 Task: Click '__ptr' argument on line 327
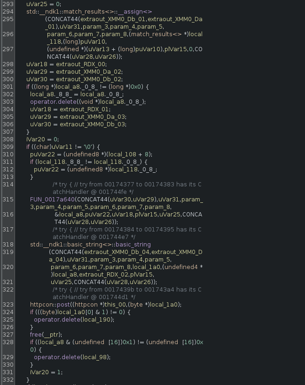(x=51, y=335)
